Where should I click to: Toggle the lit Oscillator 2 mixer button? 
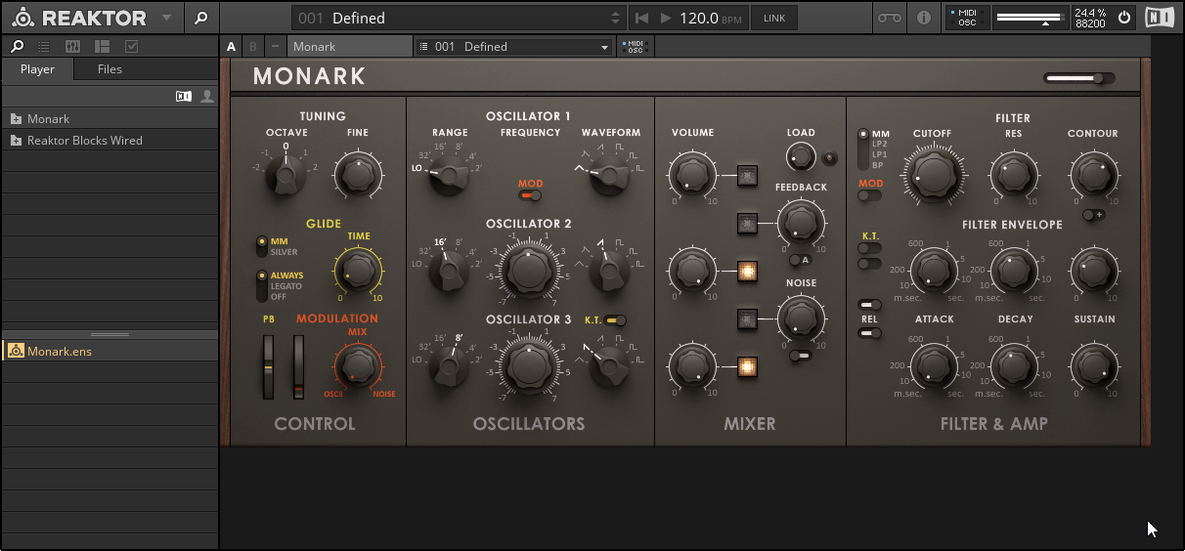748,271
